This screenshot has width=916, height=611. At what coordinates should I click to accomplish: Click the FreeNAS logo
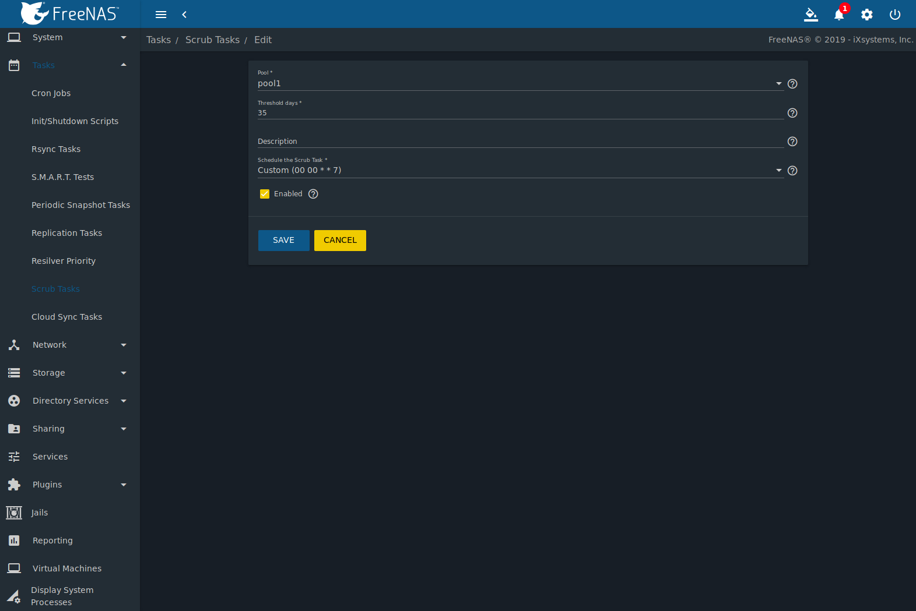(x=69, y=13)
